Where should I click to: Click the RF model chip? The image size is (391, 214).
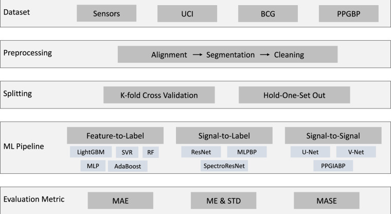tap(150, 152)
